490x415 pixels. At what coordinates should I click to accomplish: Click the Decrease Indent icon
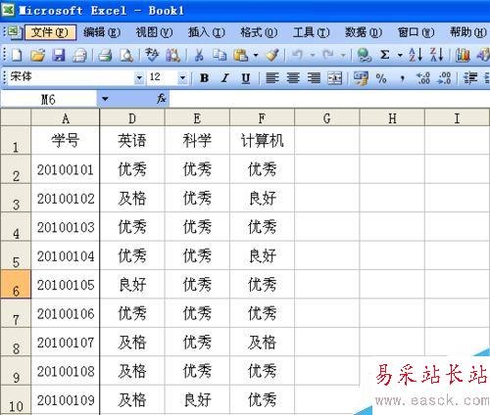(470, 78)
